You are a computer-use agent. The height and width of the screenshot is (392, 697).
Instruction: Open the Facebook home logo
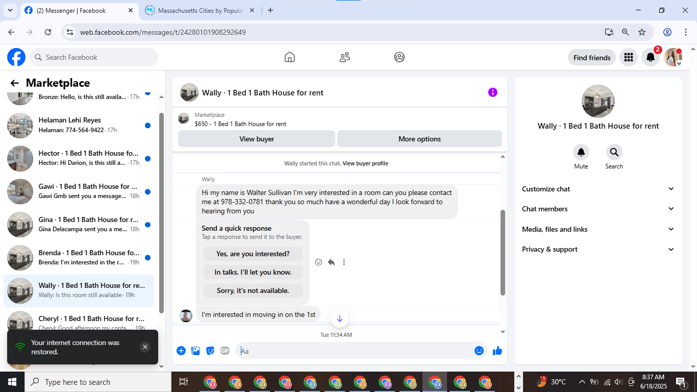(x=16, y=57)
